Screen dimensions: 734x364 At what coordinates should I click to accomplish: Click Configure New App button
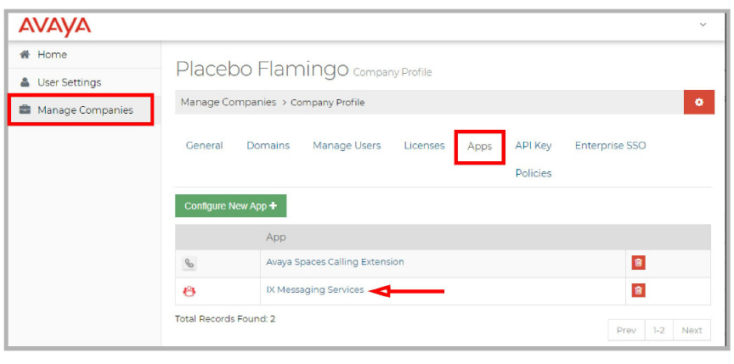point(231,206)
